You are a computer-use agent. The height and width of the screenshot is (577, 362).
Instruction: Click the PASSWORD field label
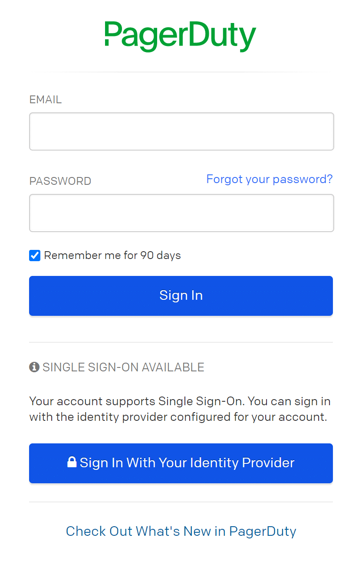60,181
